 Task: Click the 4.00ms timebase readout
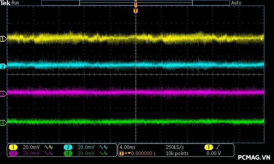point(127,147)
